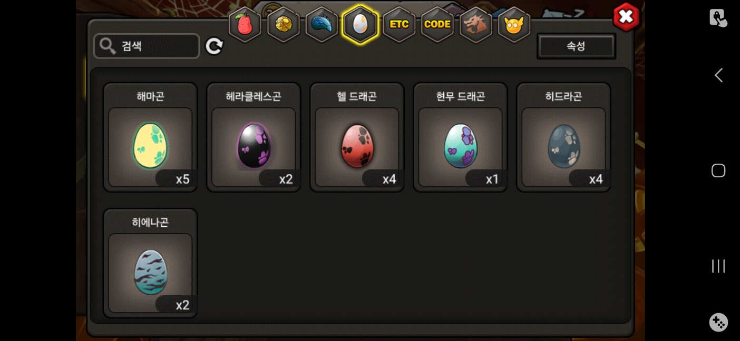This screenshot has height=341, width=740.
Task: Click the 검색 search field
Action: click(x=147, y=46)
